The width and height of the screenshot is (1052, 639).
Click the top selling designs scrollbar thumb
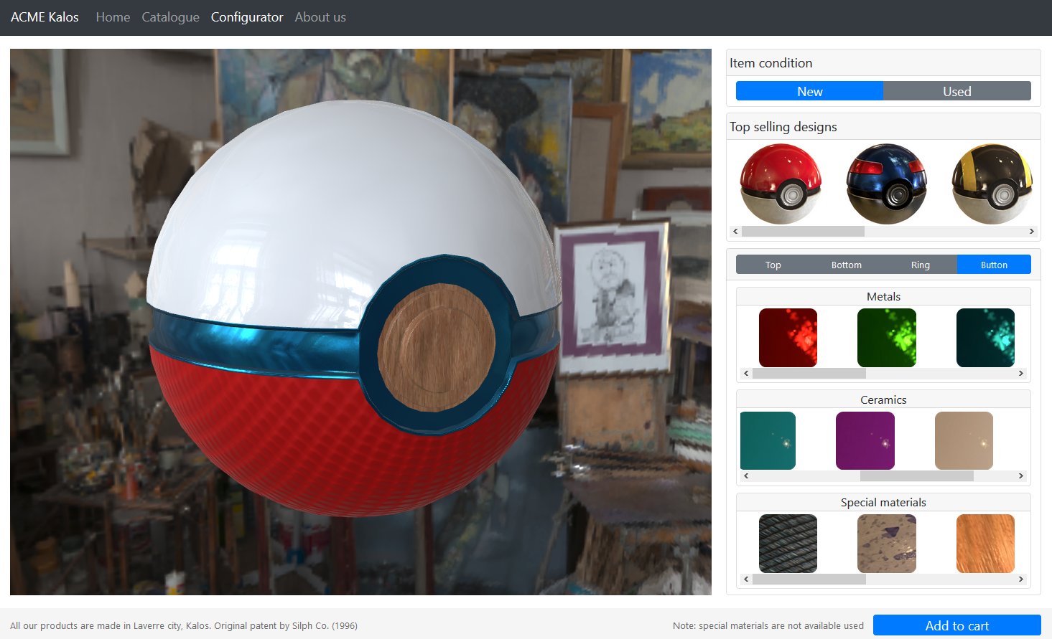coord(803,232)
